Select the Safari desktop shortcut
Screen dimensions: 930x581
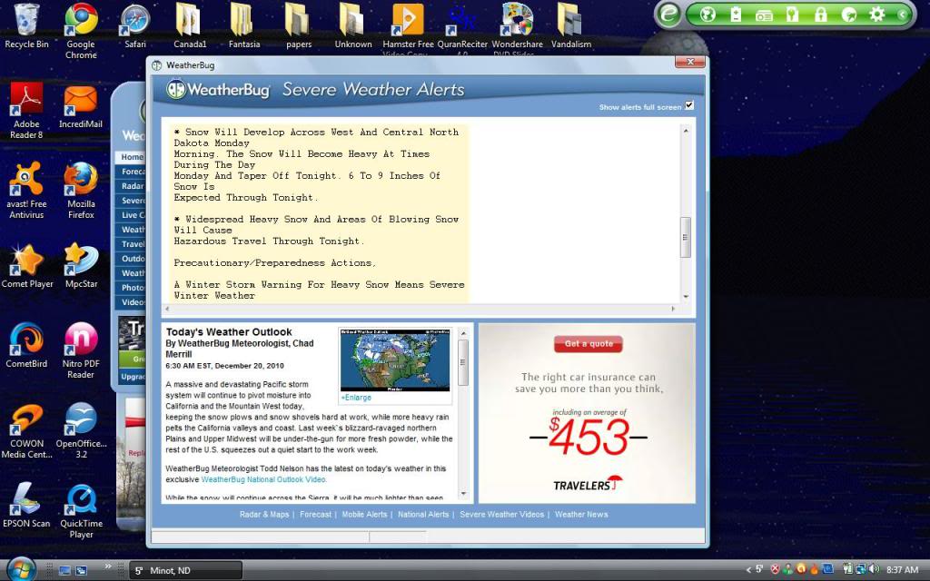pyautogui.click(x=135, y=26)
